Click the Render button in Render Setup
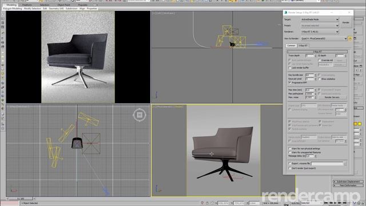This screenshot has height=206, width=366. [x=345, y=23]
